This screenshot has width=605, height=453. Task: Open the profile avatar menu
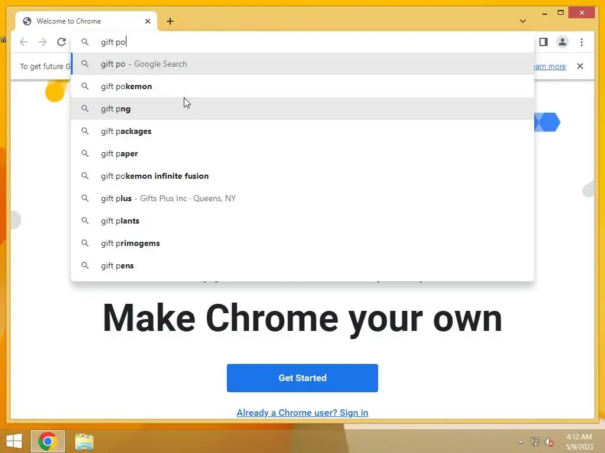(562, 42)
